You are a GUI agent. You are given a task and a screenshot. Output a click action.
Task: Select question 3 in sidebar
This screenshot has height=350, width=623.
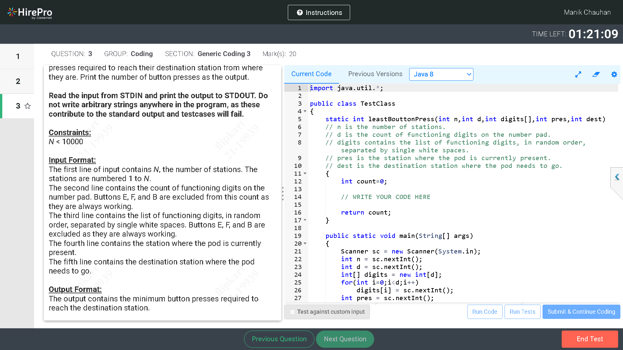point(18,106)
